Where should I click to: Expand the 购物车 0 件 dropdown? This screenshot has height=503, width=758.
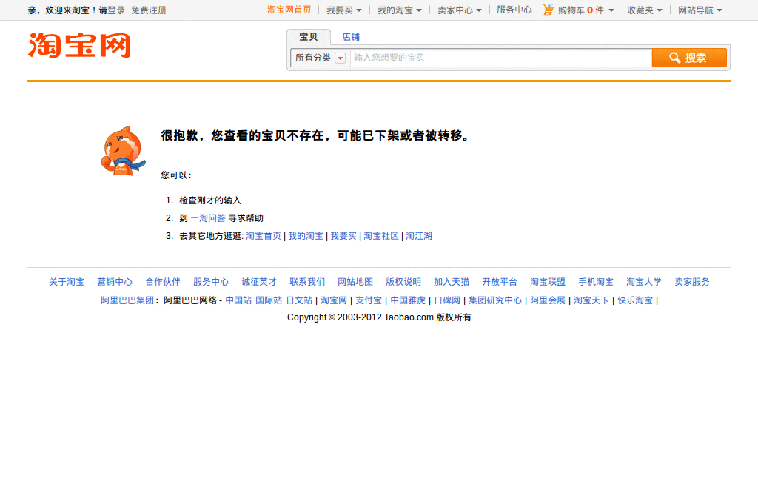click(x=586, y=10)
